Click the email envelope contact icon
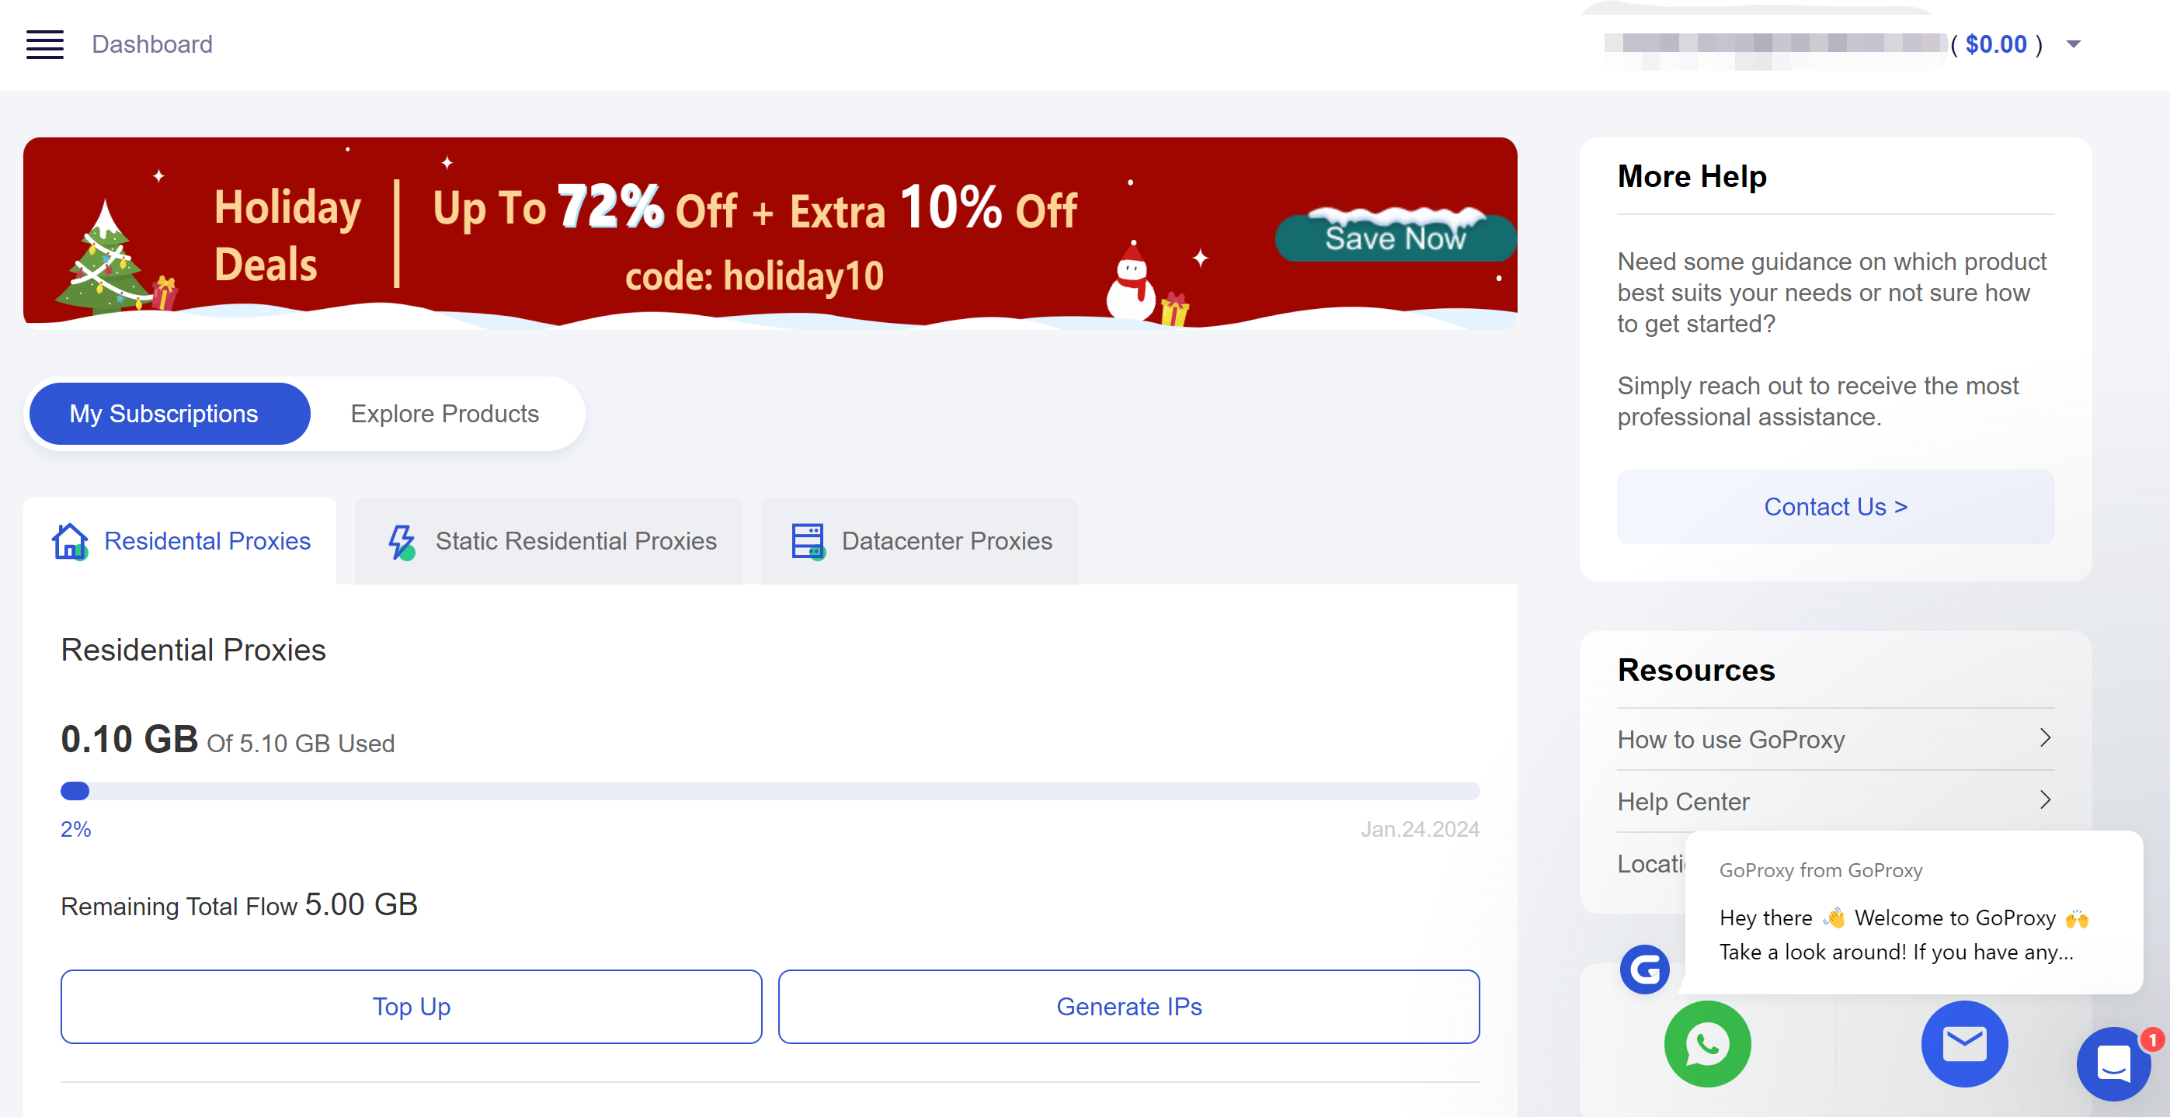The width and height of the screenshot is (2170, 1117). coord(1963,1043)
